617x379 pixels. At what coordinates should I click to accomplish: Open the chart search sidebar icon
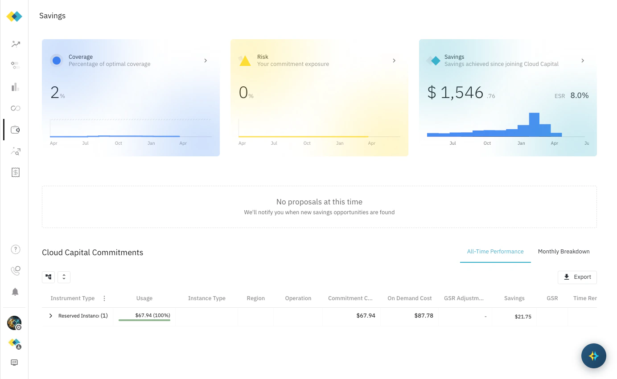pyautogui.click(x=16, y=151)
